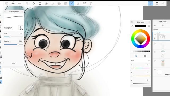
Task: Click the selected layer's opacity bar
Action: click(158, 37)
